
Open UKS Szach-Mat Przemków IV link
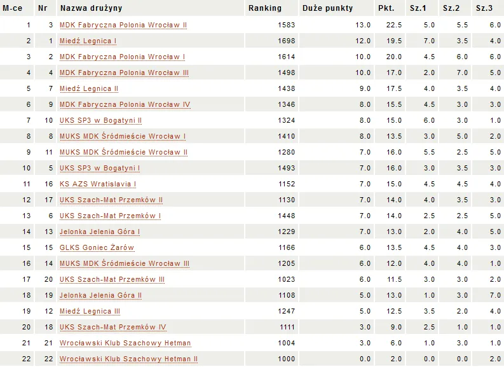[112, 328]
